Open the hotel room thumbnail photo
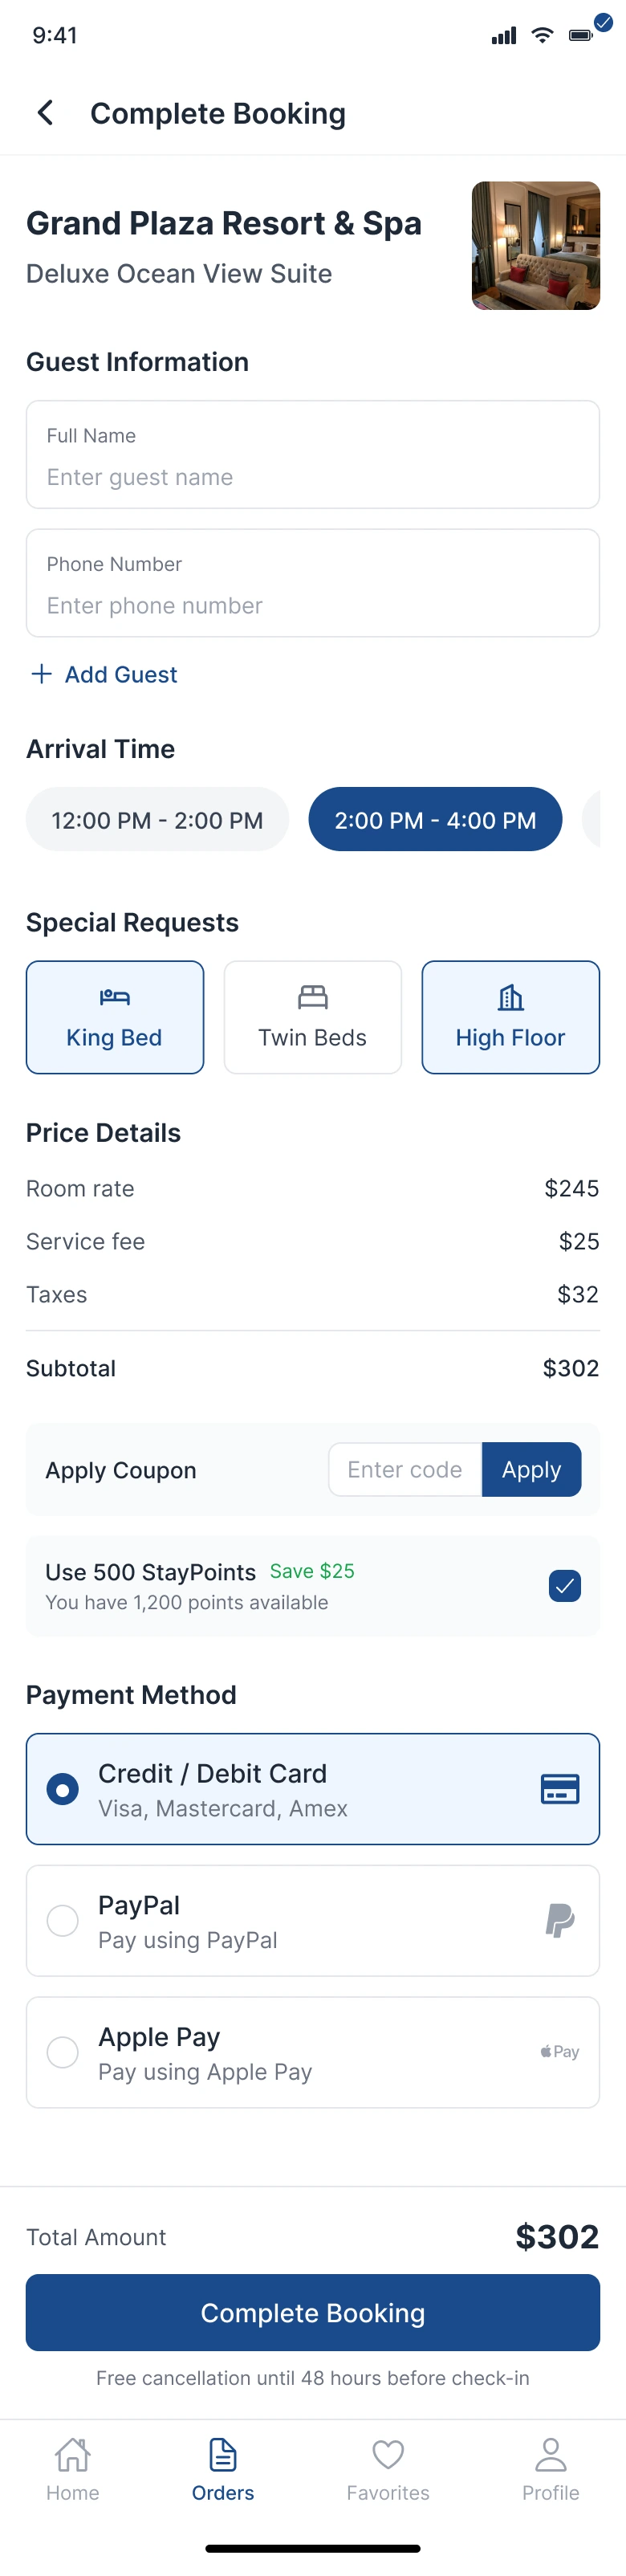The image size is (626, 2576). coord(535,246)
